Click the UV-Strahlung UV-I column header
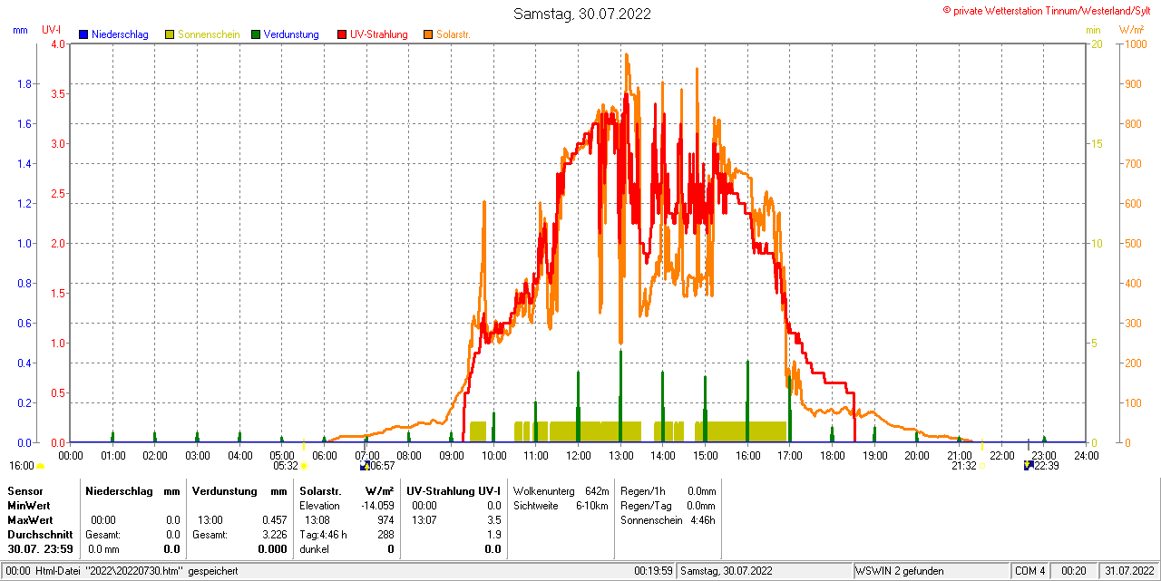The width and height of the screenshot is (1161, 581). pos(453,490)
